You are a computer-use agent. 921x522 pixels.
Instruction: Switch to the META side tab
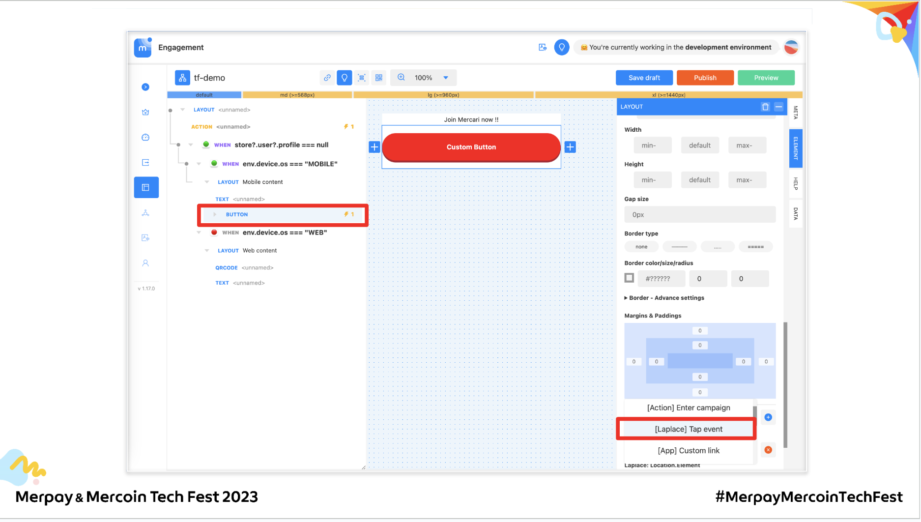tap(796, 113)
